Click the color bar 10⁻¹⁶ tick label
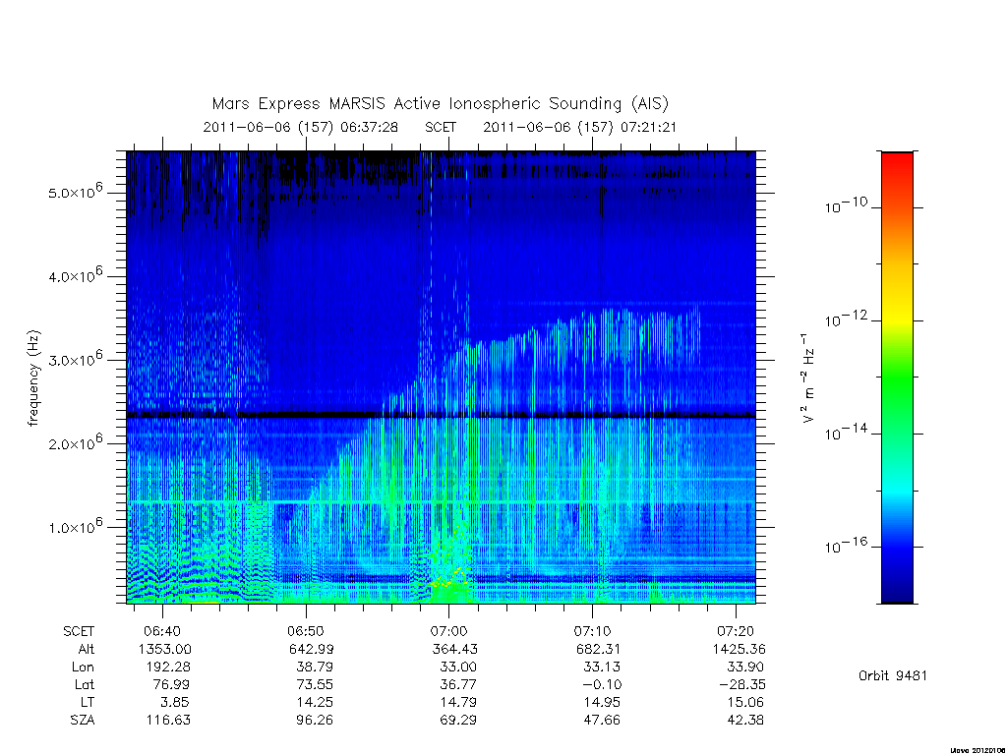 pyautogui.click(x=846, y=545)
